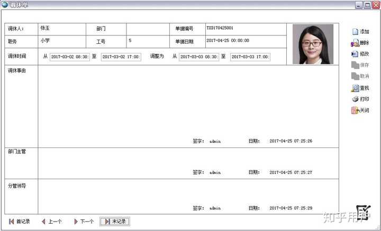The image size is (381, 231).
Task: Maximize the 调休单 window
Action: coord(367,5)
